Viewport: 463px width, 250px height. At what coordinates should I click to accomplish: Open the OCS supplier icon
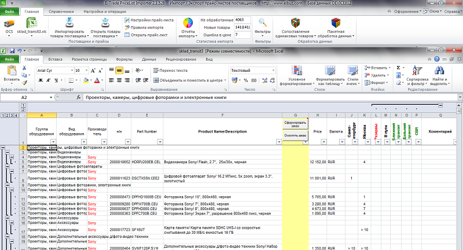point(9,23)
